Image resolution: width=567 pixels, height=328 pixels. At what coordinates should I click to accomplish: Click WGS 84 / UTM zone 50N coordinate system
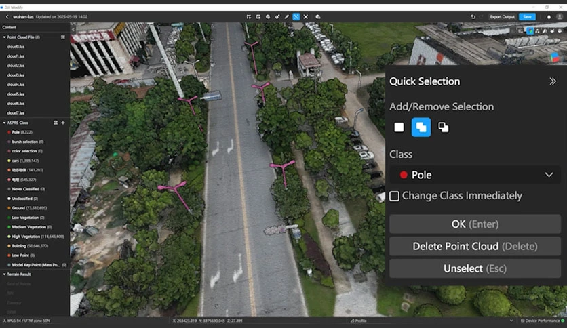pos(26,321)
